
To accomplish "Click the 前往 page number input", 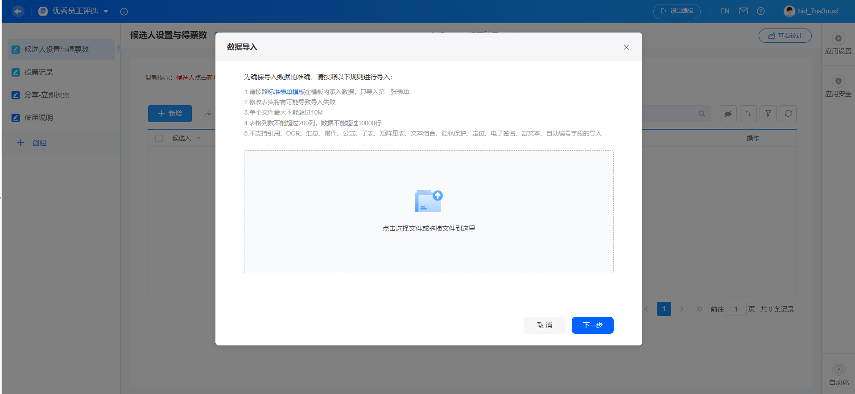I will pos(736,309).
